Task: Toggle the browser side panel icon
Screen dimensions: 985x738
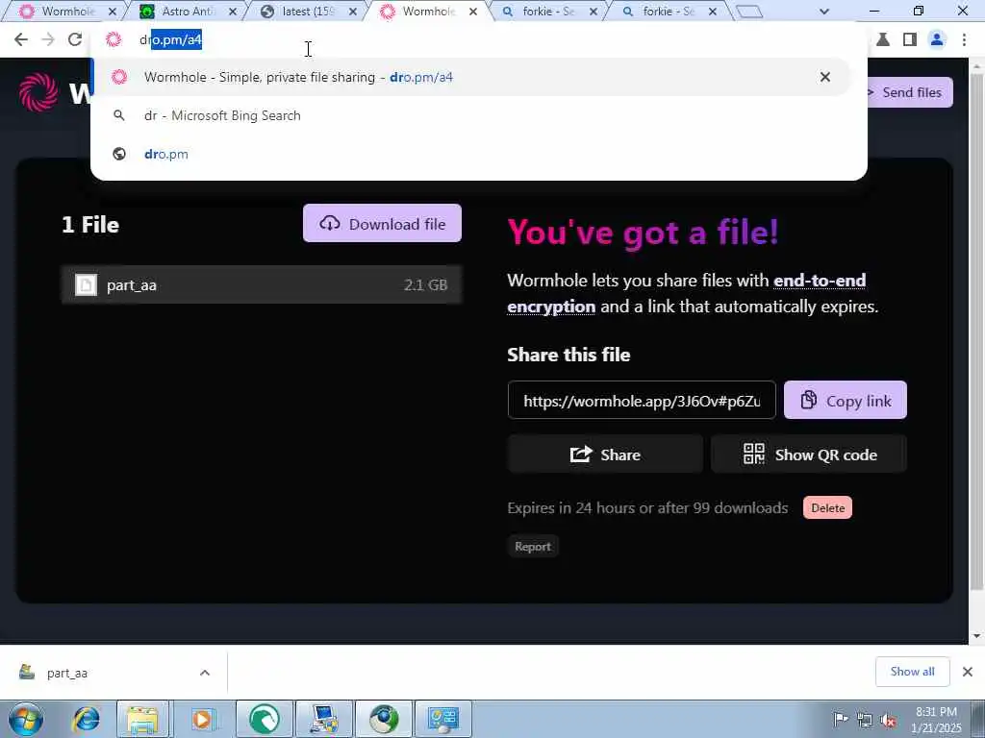Action: tap(909, 39)
